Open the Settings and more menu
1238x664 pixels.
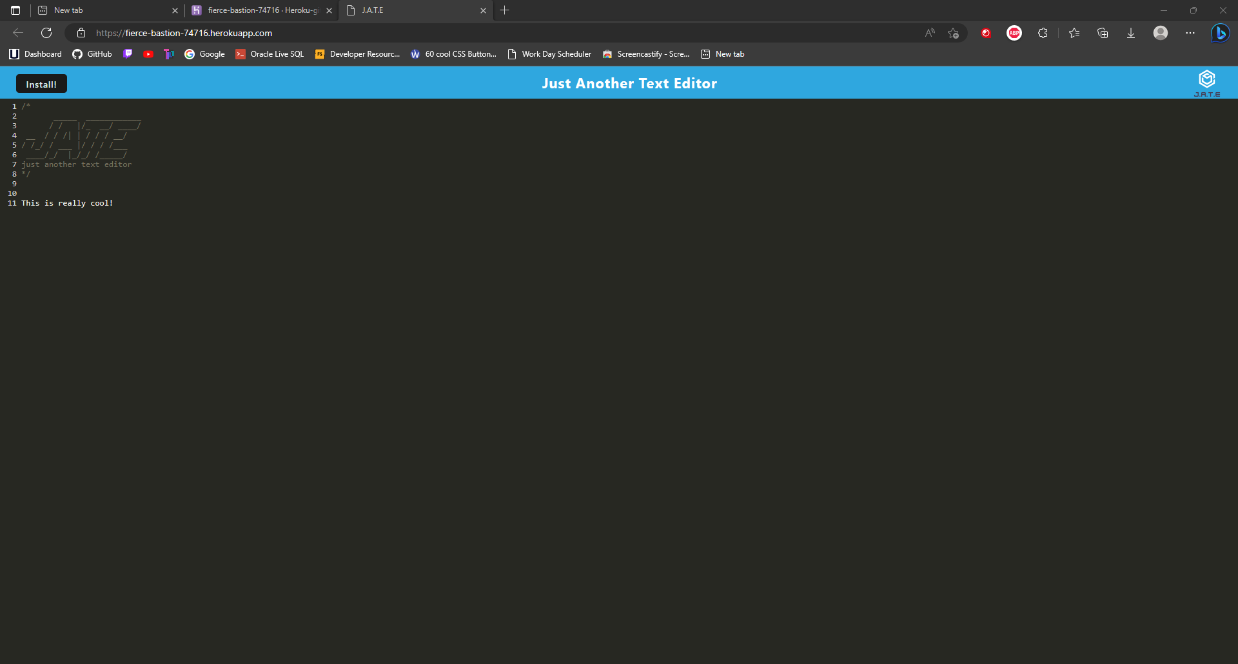pos(1191,33)
